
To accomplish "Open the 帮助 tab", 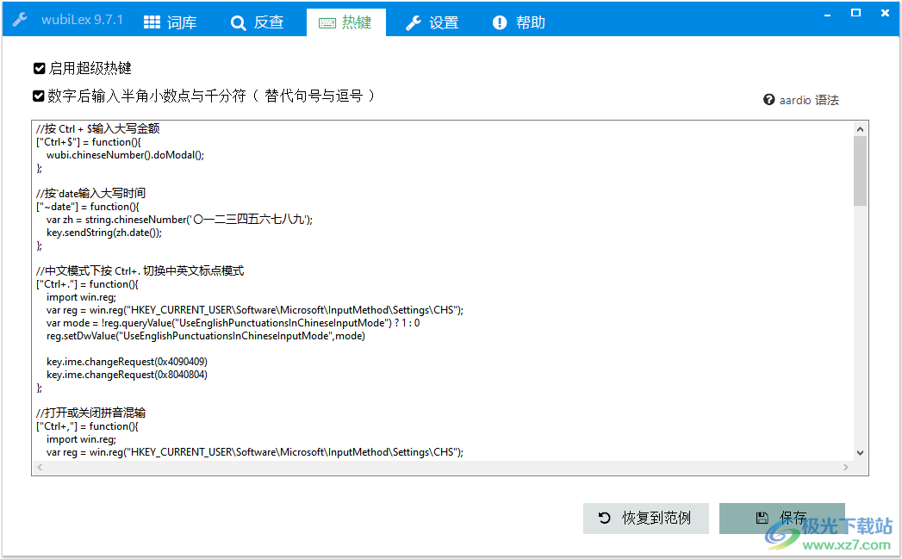I will (529, 22).
